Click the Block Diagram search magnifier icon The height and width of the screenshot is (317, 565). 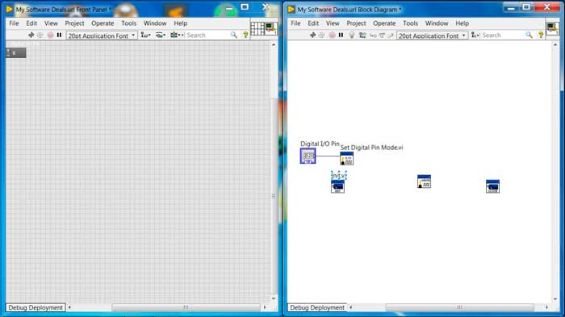click(x=529, y=35)
